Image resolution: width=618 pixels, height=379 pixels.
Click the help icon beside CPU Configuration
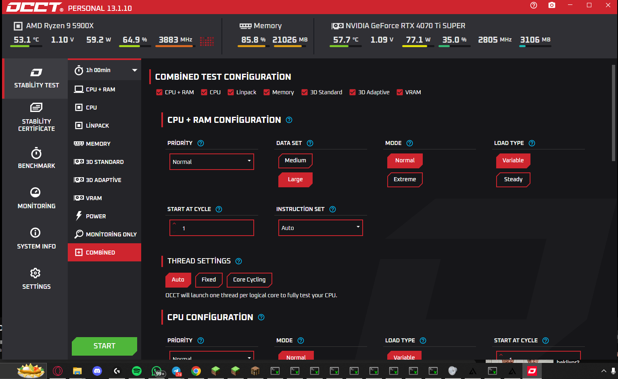[261, 317]
